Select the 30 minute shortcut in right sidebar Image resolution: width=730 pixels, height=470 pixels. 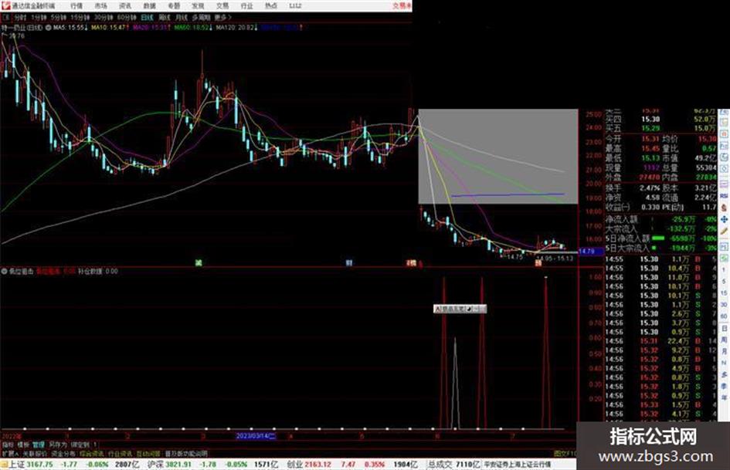[x=724, y=305]
